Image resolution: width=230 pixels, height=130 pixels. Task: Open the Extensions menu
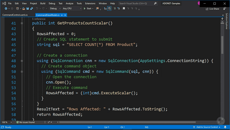coord(90,3)
